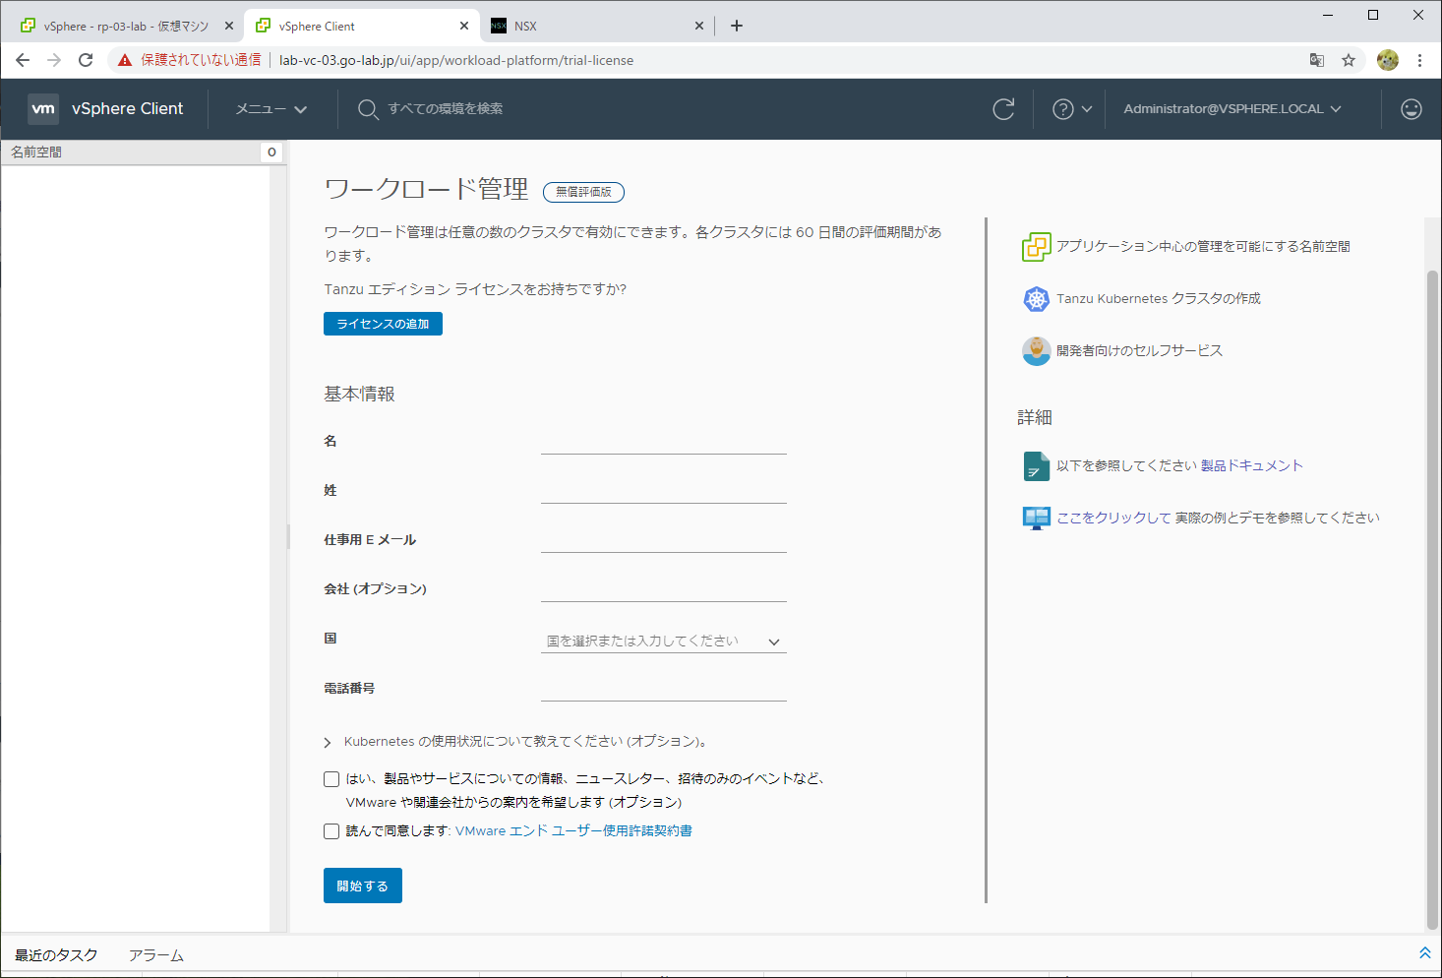
Task: Open the translate page icon in address bar
Action: (1317, 60)
